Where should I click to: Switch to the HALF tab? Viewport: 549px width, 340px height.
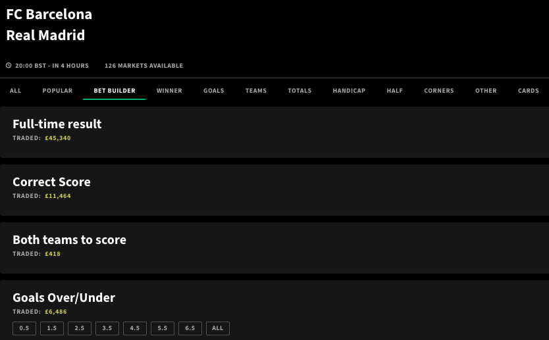(394, 91)
